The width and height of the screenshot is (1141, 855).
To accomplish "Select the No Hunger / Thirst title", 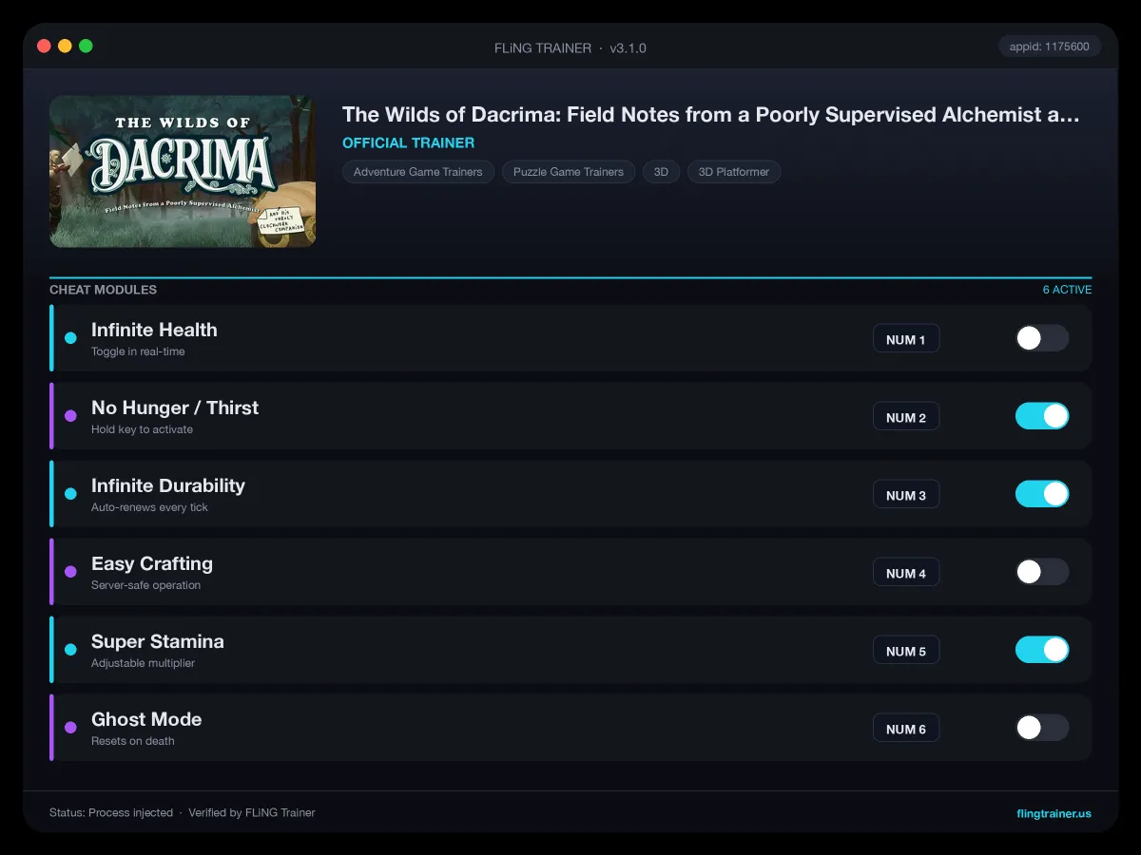I will pos(175,408).
